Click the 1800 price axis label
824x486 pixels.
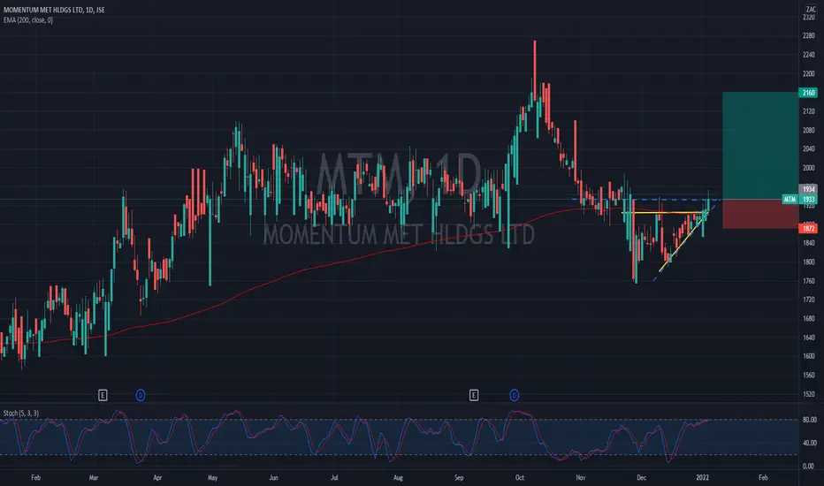808,262
